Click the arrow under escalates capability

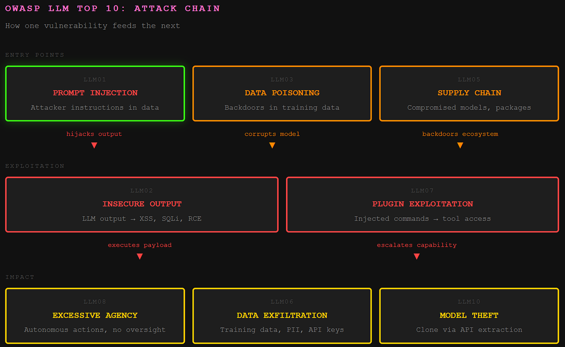click(417, 256)
